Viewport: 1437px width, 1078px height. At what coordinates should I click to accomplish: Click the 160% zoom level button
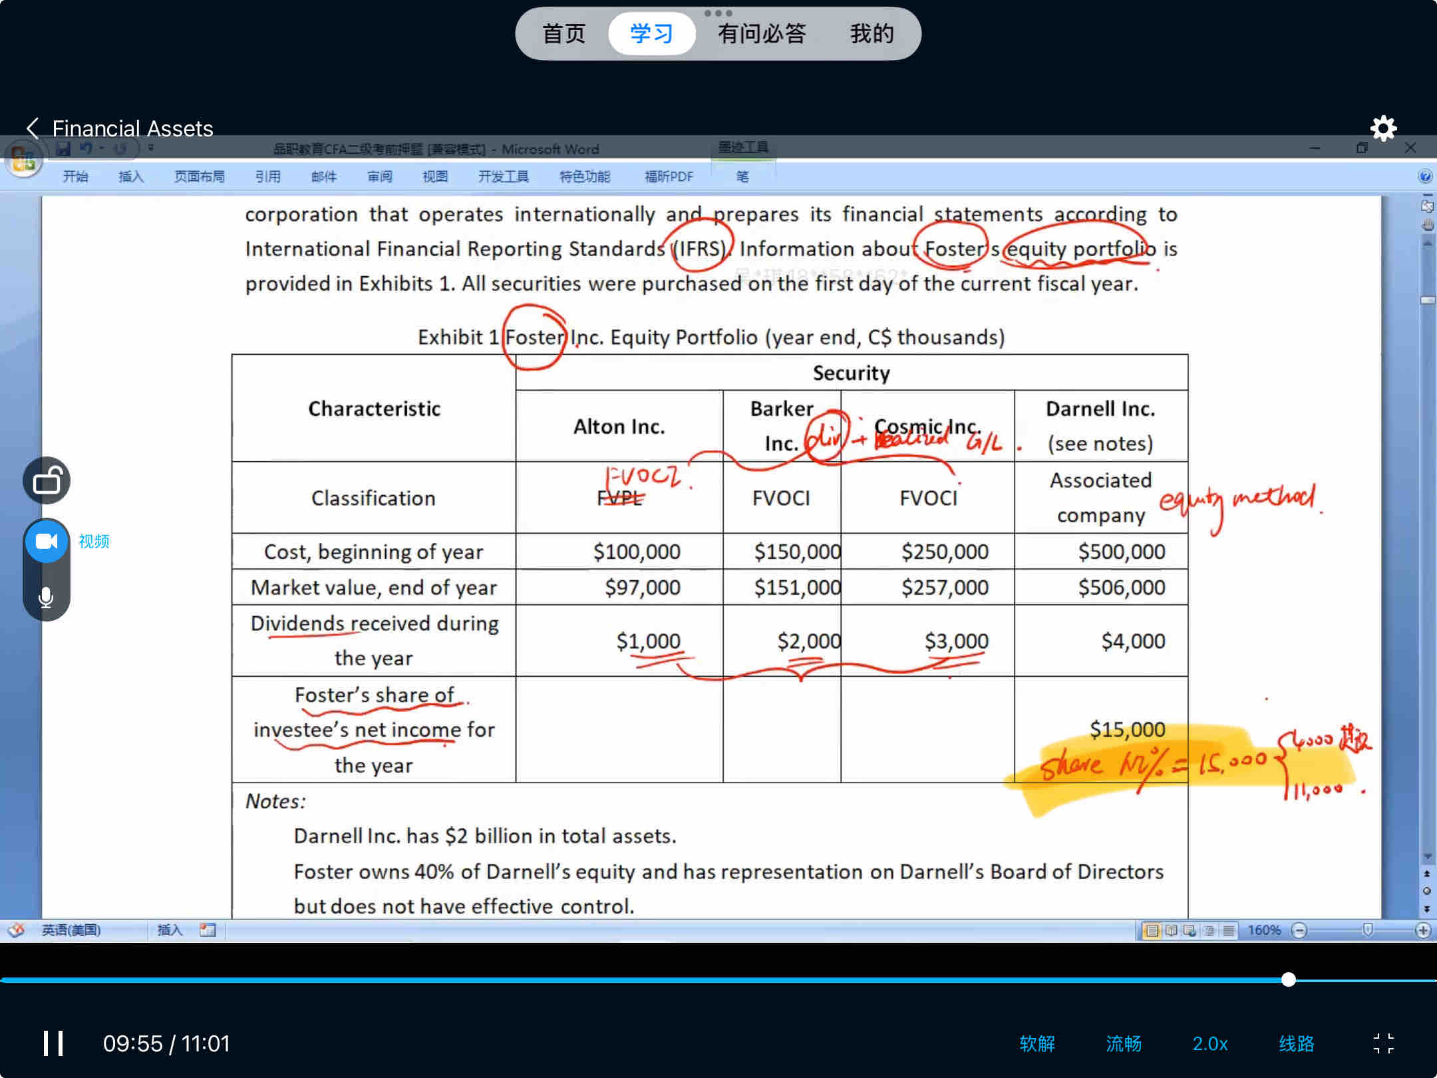point(1264,930)
